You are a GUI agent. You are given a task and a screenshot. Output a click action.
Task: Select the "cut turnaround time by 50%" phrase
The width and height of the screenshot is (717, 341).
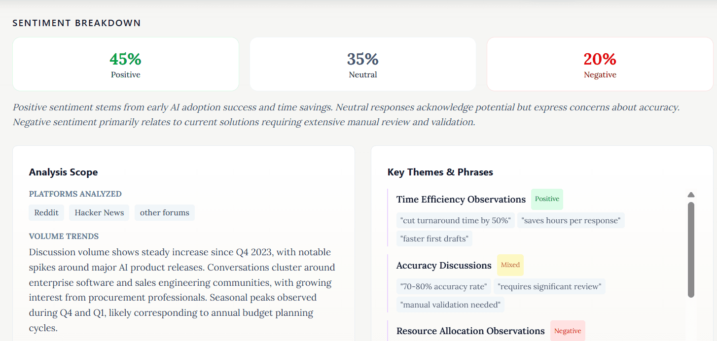455,221
